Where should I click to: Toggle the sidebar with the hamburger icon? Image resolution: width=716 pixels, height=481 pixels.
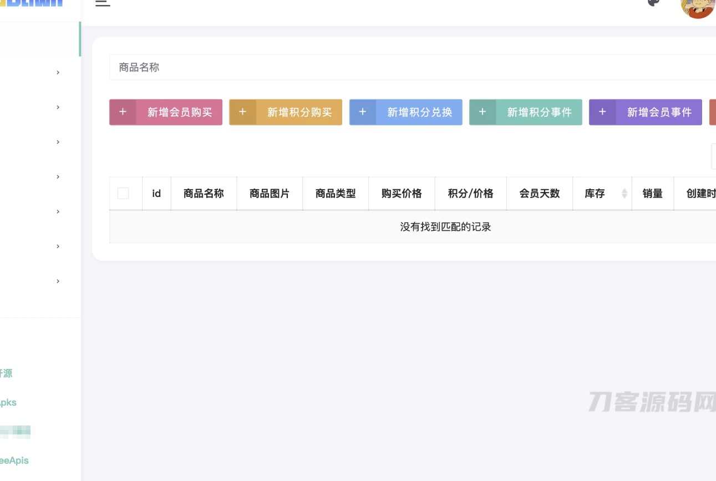click(103, 3)
